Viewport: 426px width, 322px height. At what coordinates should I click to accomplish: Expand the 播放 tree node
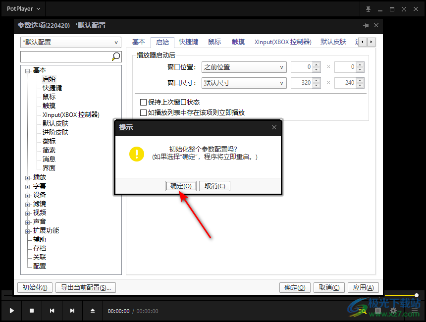27,178
